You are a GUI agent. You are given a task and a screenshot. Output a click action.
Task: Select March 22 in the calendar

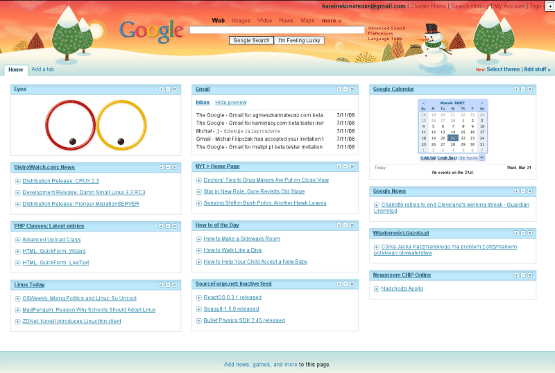pos(463,138)
